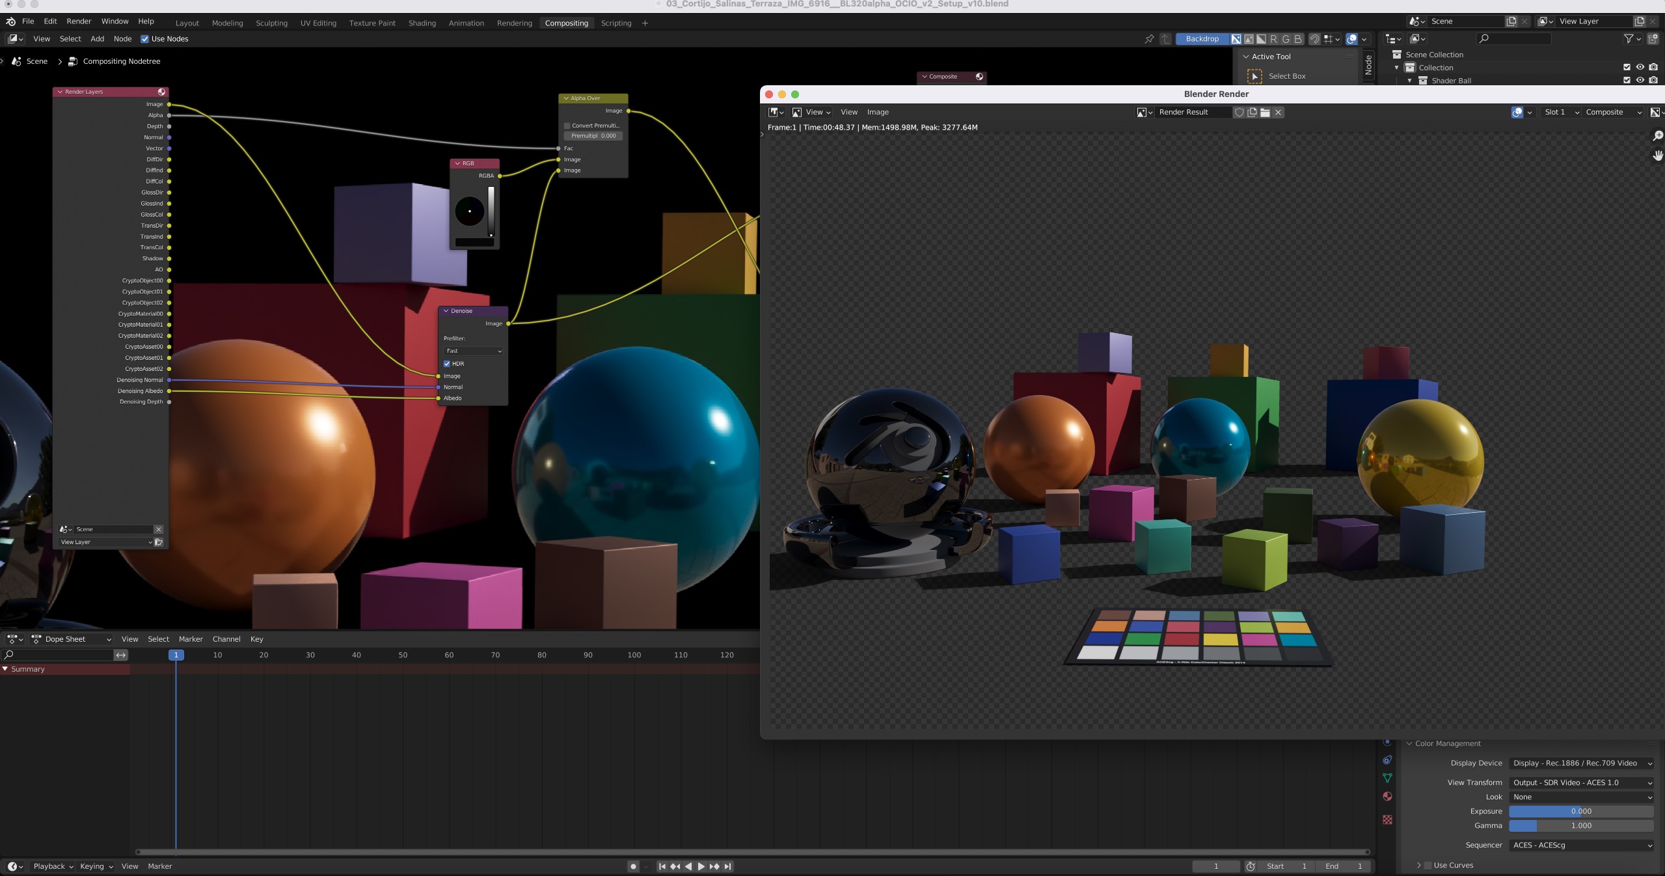Open the Dope Sheet mode dropdown

pyautogui.click(x=72, y=640)
